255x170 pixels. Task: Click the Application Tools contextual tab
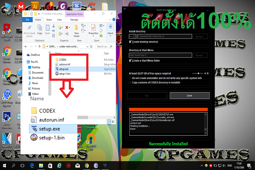coord(74,14)
